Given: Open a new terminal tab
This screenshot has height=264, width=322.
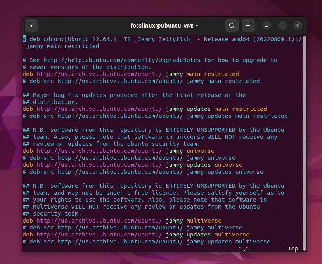Looking at the screenshot, I should [x=31, y=26].
